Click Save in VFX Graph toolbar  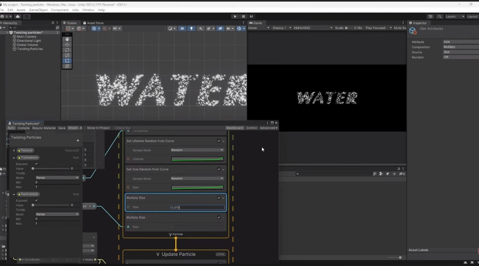(62, 128)
